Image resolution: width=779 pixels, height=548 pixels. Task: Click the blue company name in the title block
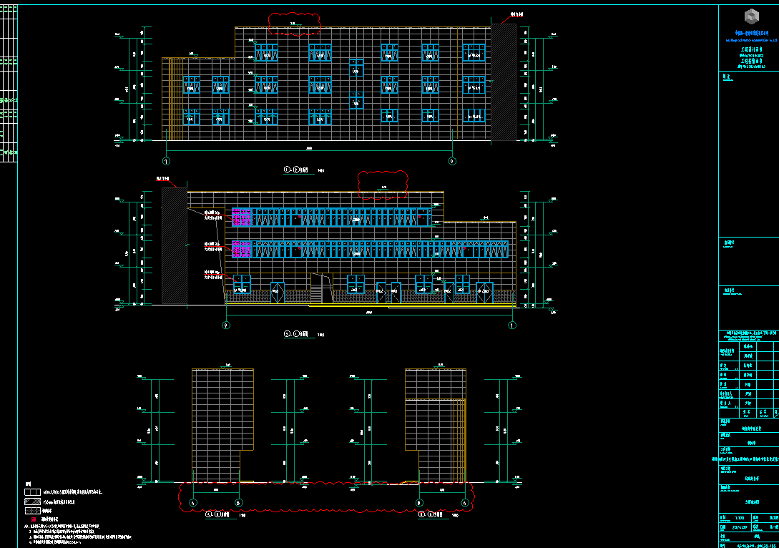pyautogui.click(x=752, y=34)
